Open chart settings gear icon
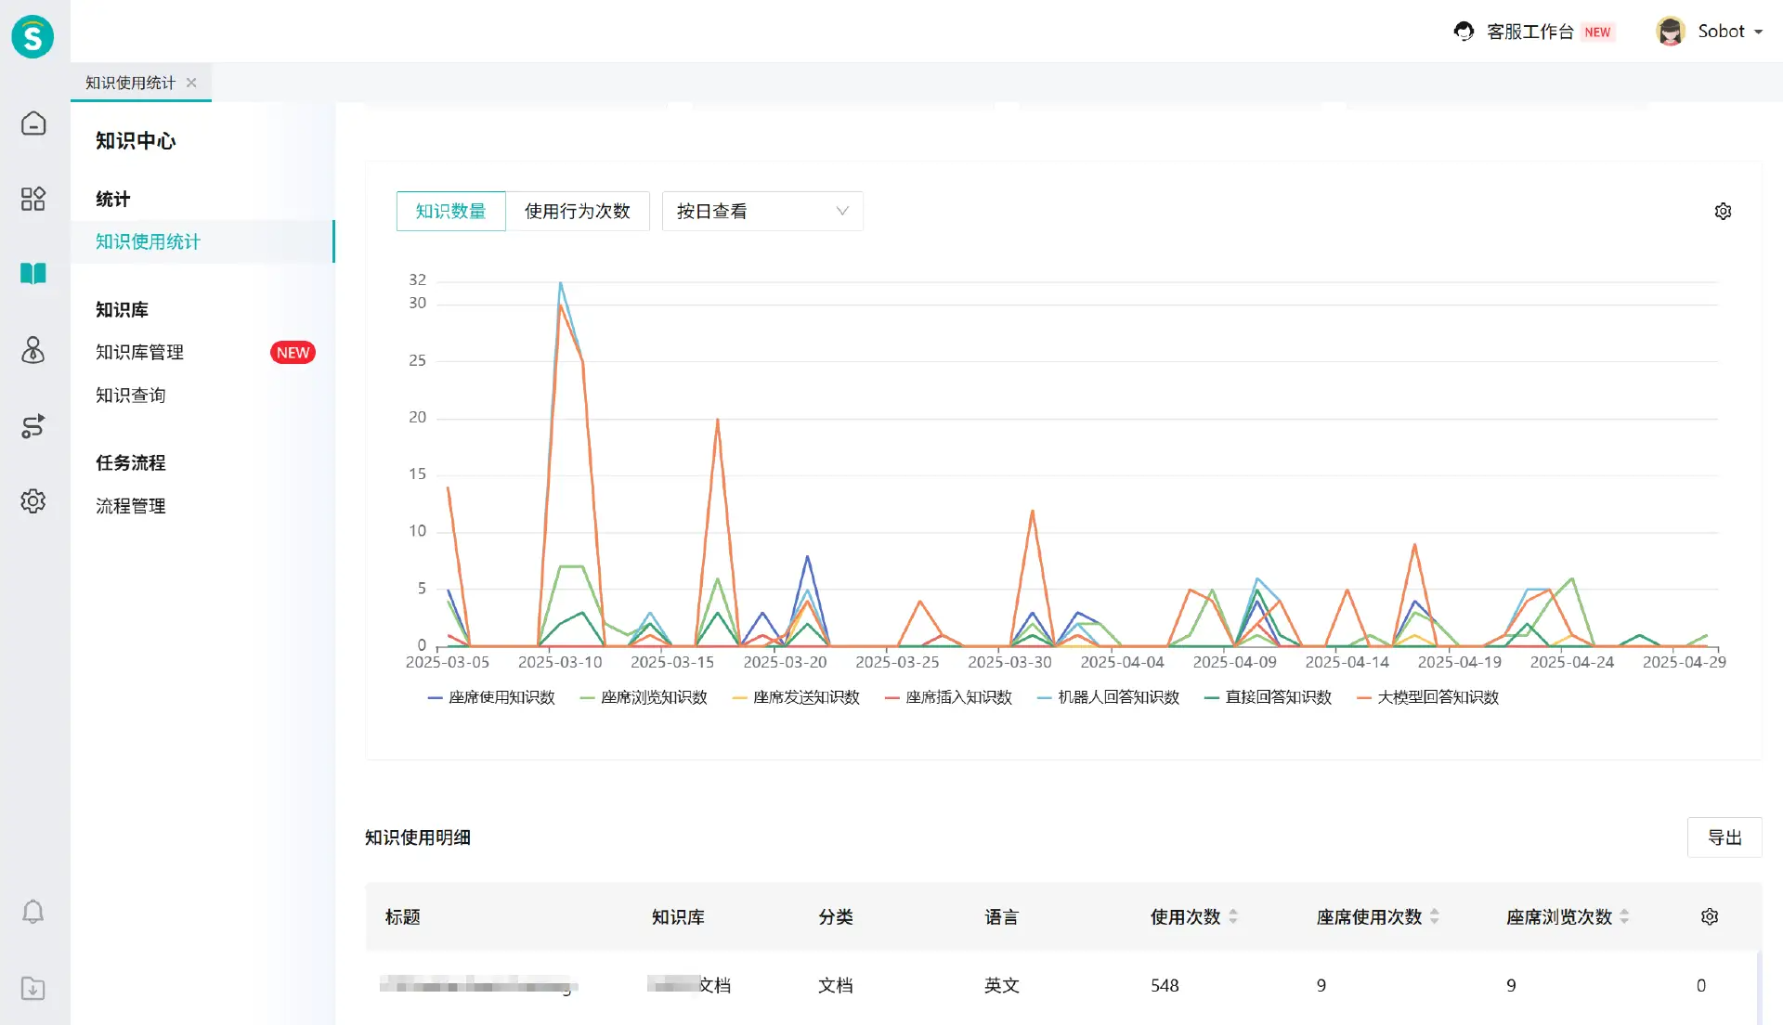This screenshot has height=1025, width=1783. (1723, 212)
